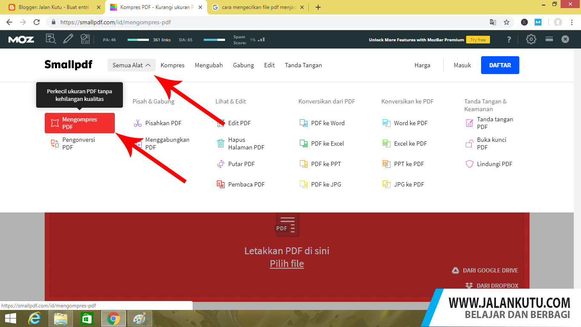Open MozBar settings gear

point(531,39)
